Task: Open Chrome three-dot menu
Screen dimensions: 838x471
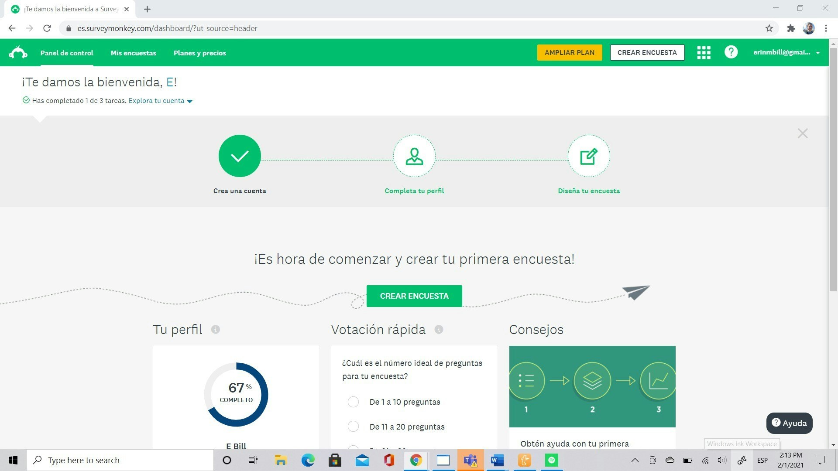Action: [x=826, y=28]
